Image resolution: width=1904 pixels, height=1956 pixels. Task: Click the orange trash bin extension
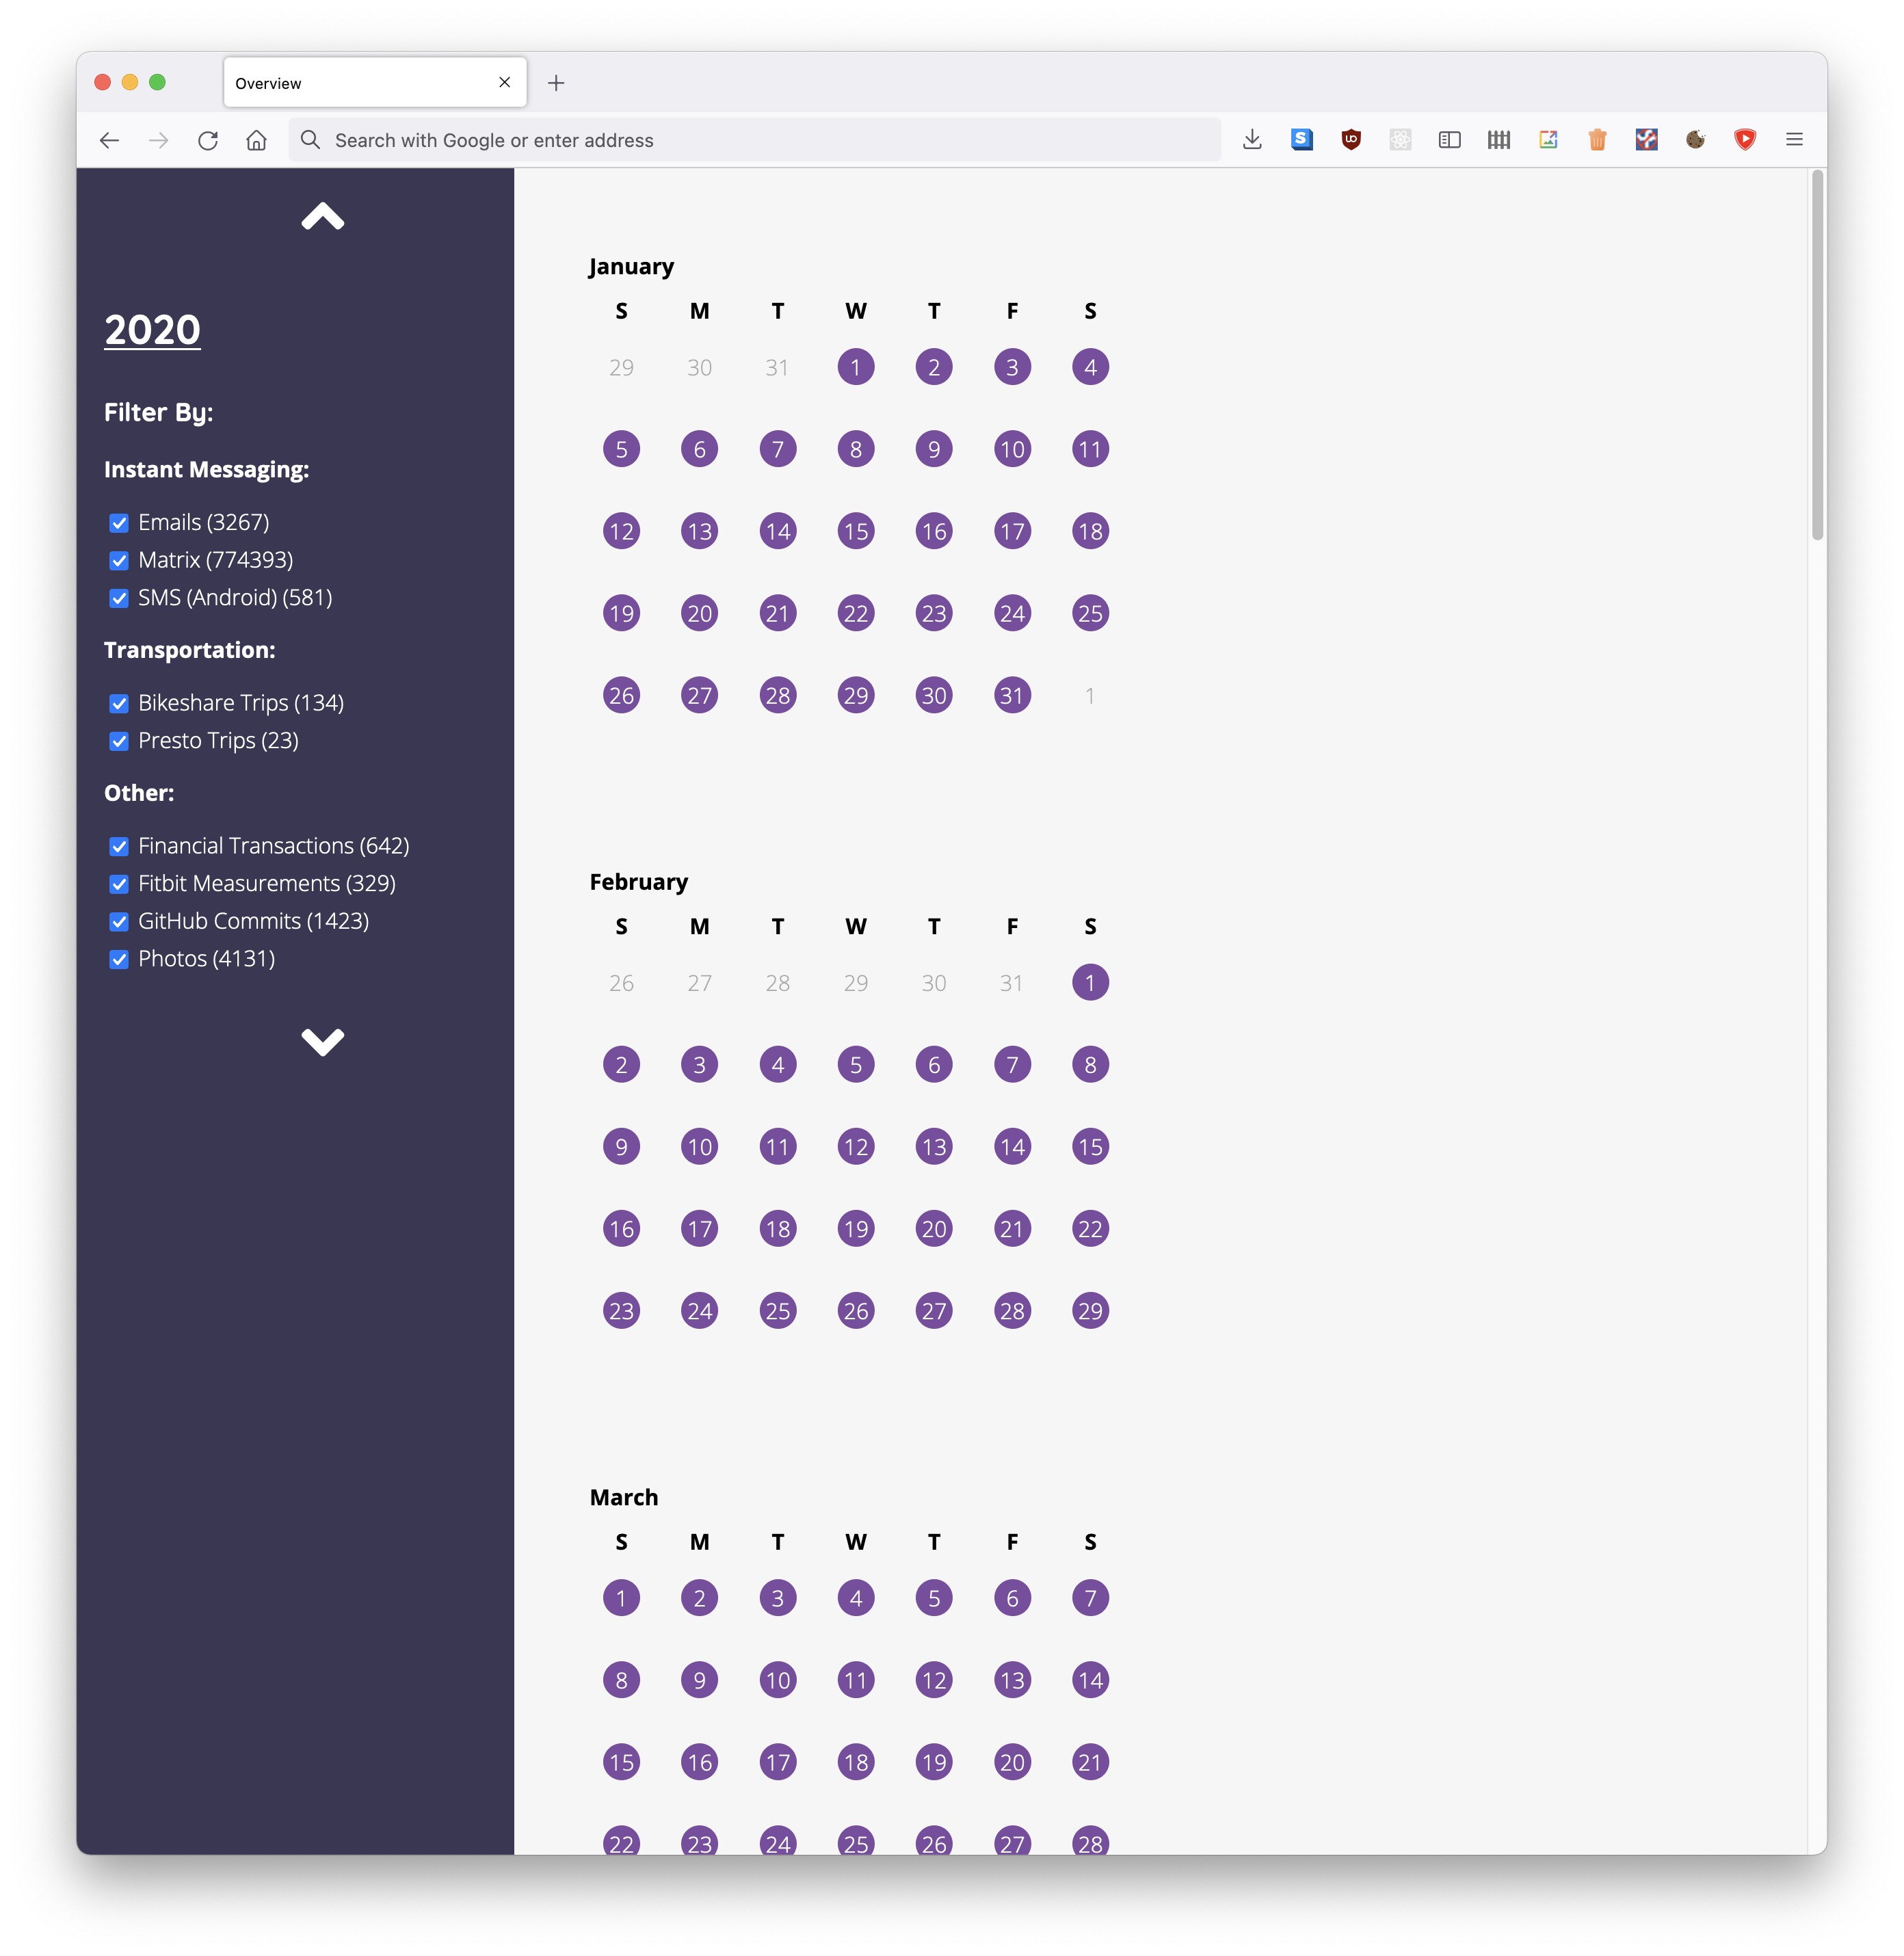click(x=1598, y=140)
